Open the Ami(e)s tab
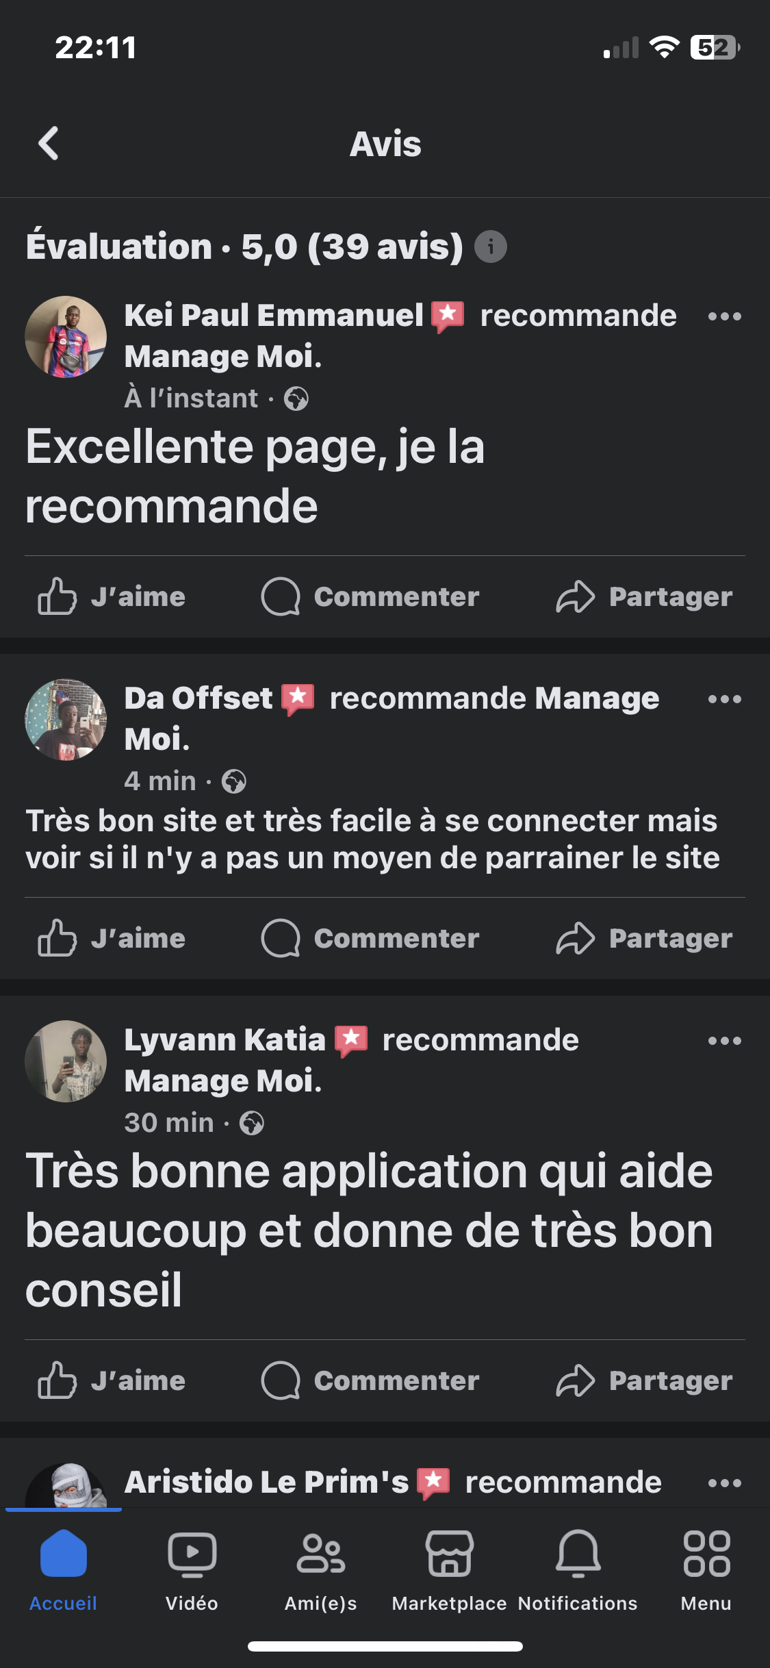770x1668 pixels. (x=320, y=1567)
